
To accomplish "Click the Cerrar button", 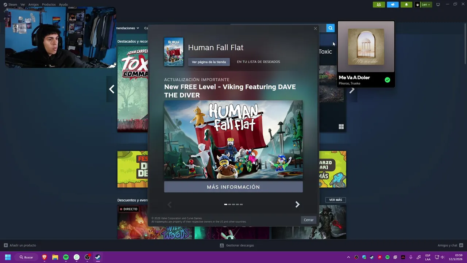I will tap(309, 220).
